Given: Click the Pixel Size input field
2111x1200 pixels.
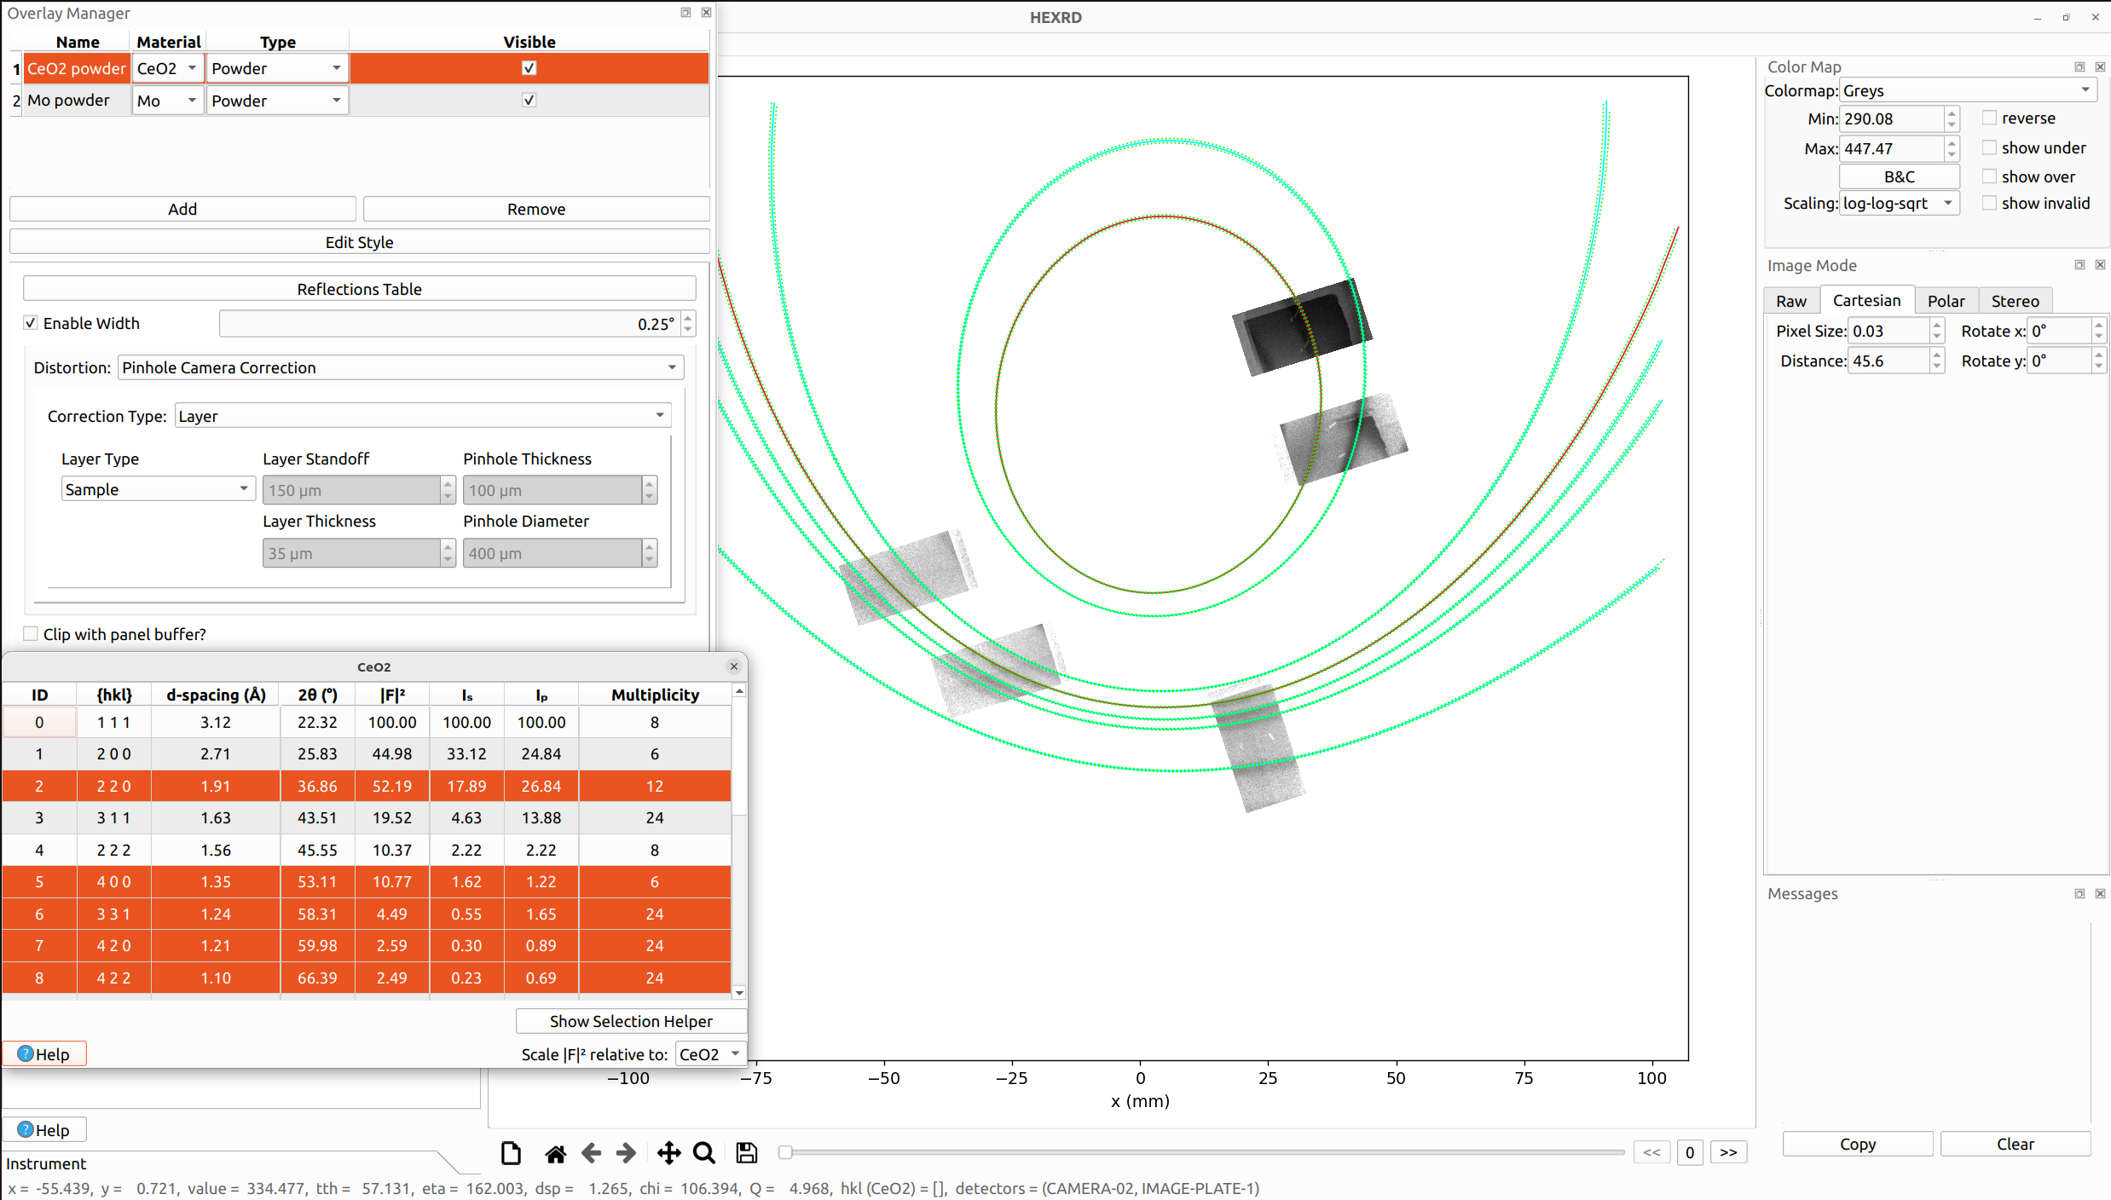Looking at the screenshot, I should tap(1888, 332).
